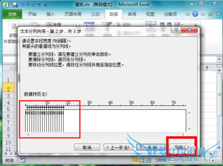Viewport: 223px width, 166px height.
Task: Switch to the 视图 ribbon tab
Action: tap(150, 14)
